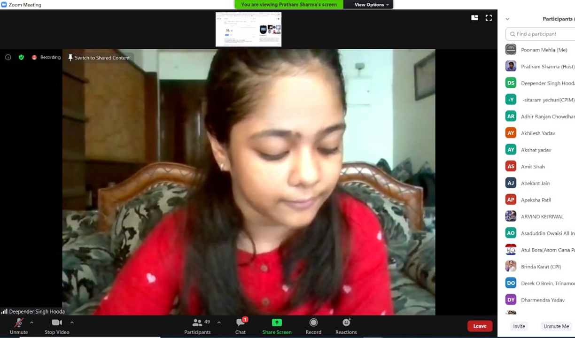Viewport: 575px width, 338px height.
Task: Click the DO avatar of Derek O Brein
Action: (x=511, y=283)
